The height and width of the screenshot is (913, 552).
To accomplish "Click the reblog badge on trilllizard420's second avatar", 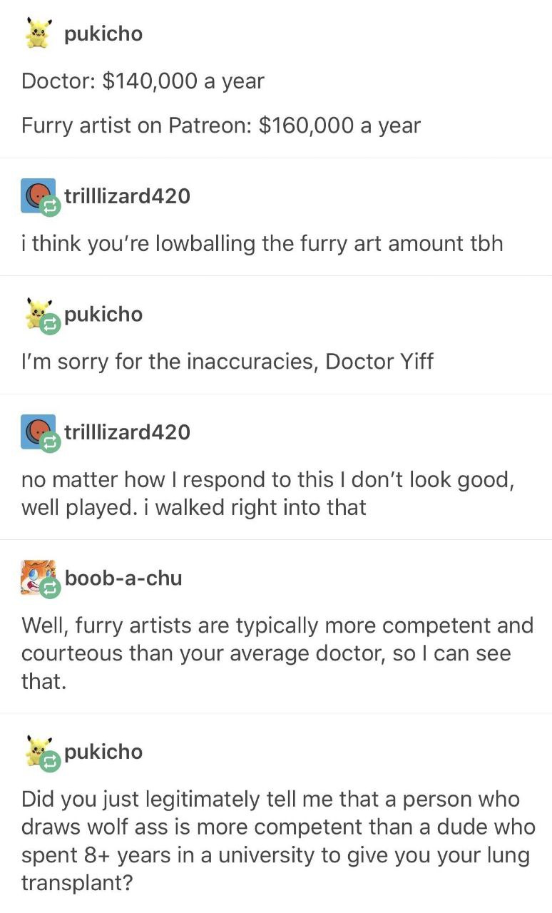I will pyautogui.click(x=51, y=444).
